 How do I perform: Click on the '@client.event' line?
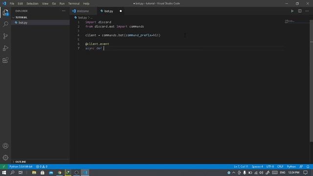[97, 44]
